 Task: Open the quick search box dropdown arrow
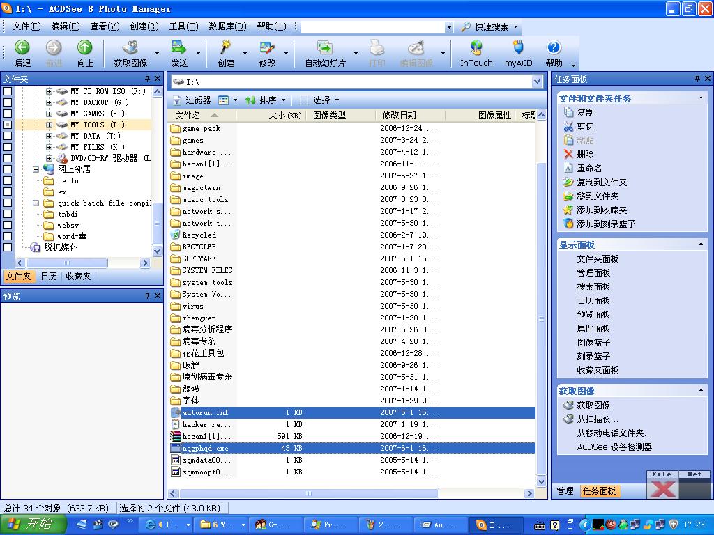449,27
